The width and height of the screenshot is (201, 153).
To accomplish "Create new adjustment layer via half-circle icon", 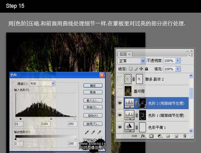I will tap(160, 136).
